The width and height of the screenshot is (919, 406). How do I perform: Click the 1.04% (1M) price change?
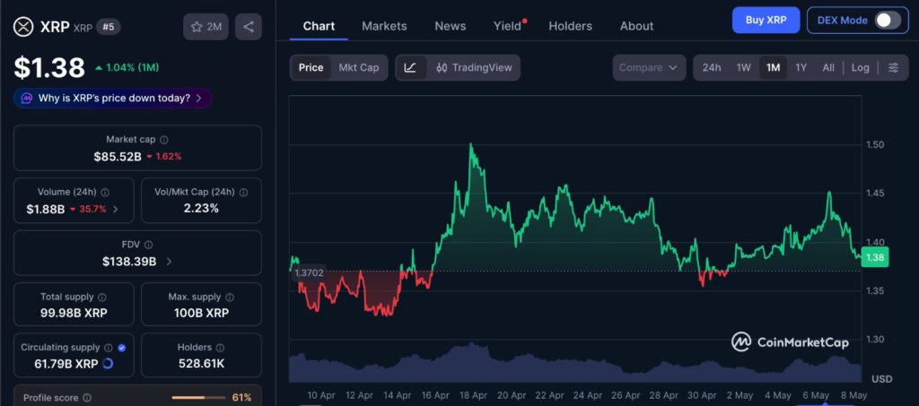[127, 68]
